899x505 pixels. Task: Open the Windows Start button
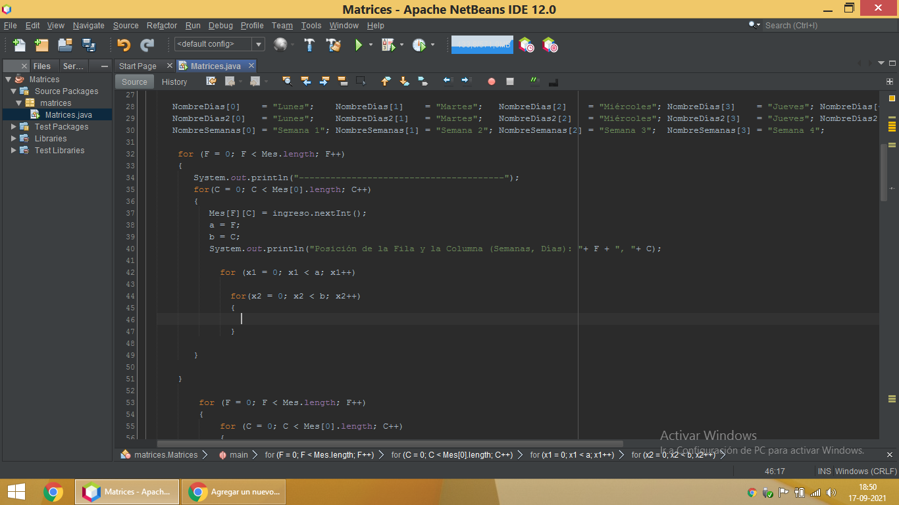tap(16, 491)
